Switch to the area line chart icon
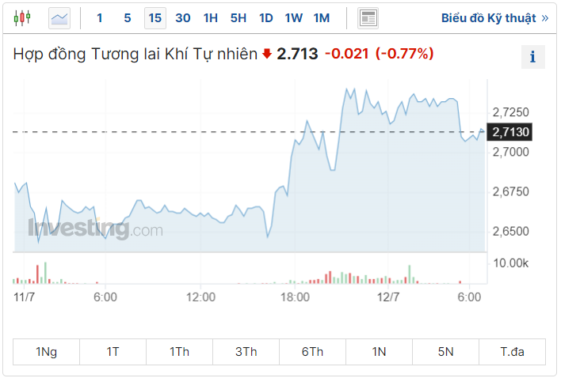The image size is (561, 378). pyautogui.click(x=59, y=17)
